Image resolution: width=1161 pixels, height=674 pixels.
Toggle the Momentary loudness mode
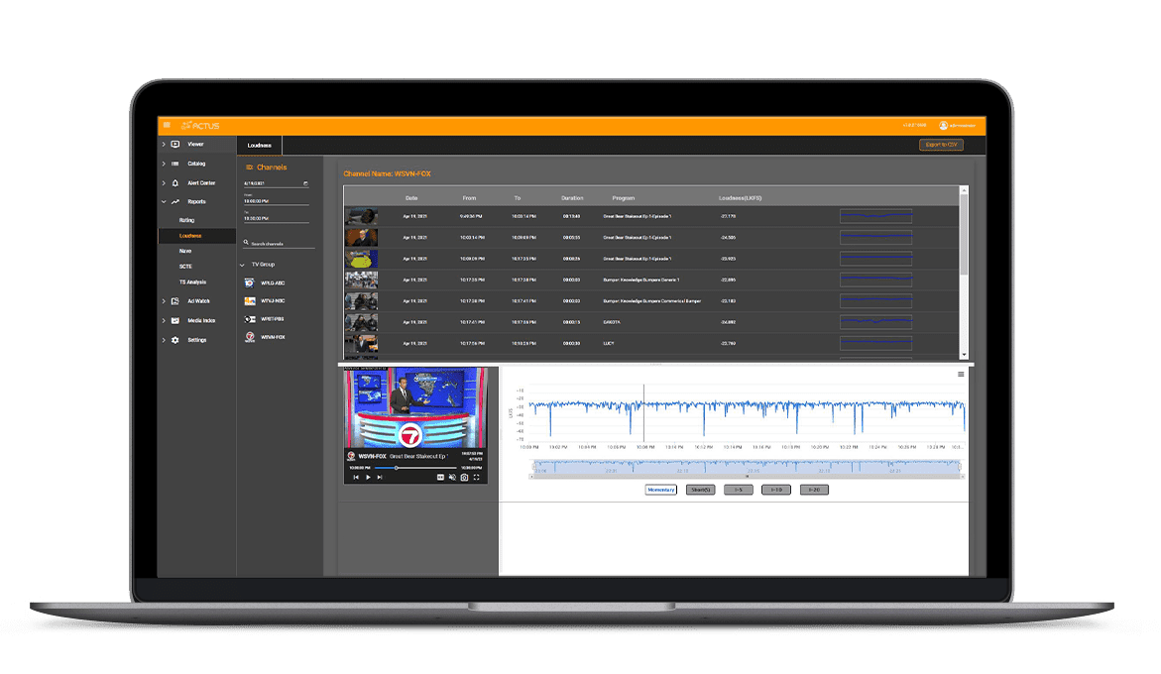point(660,490)
